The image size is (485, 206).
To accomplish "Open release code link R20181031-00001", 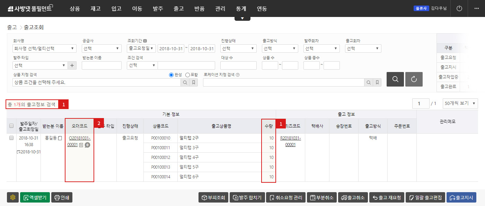I will click(290, 141).
